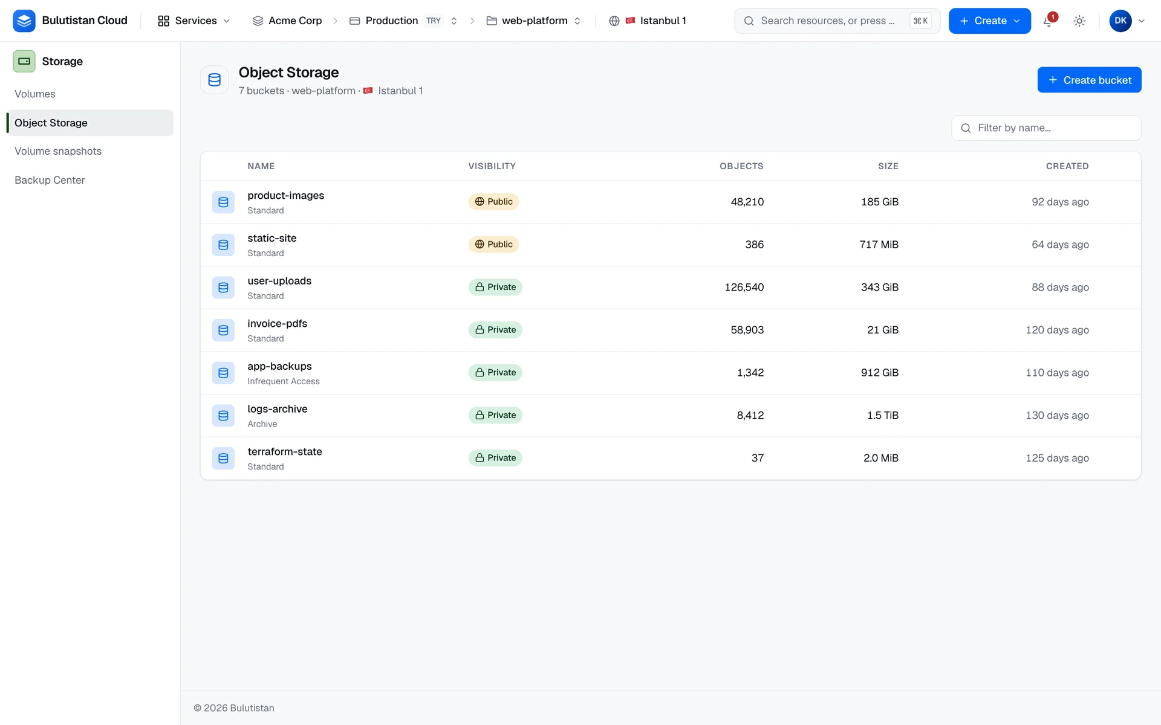
Task: Select Object Storage in the sidebar
Action: click(89, 123)
